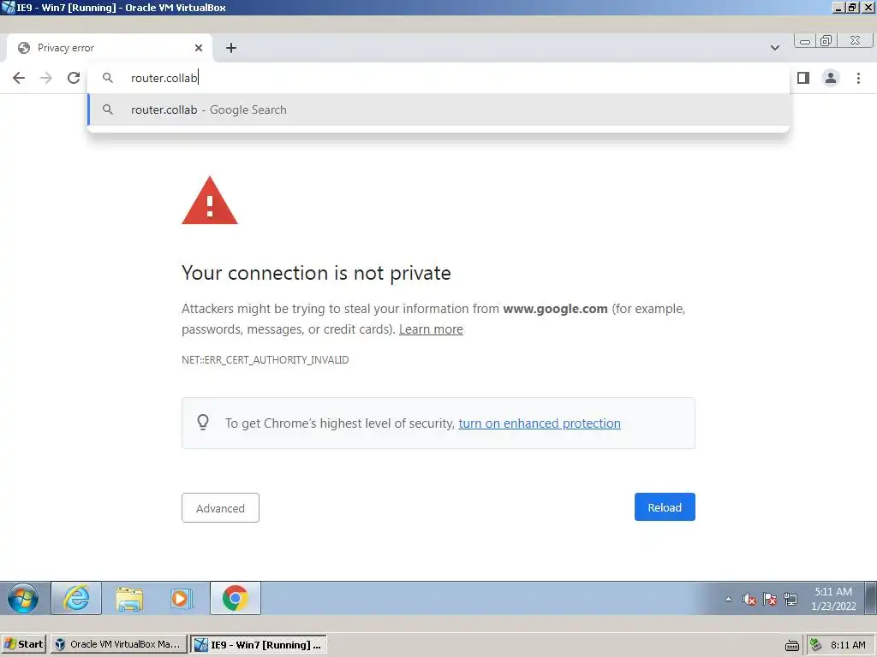Open a new tab with the plus button
Image resolution: width=877 pixels, height=657 pixels.
coord(231,48)
